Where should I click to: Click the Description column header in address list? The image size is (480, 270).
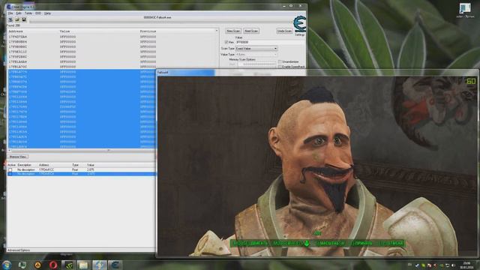[x=25, y=165]
